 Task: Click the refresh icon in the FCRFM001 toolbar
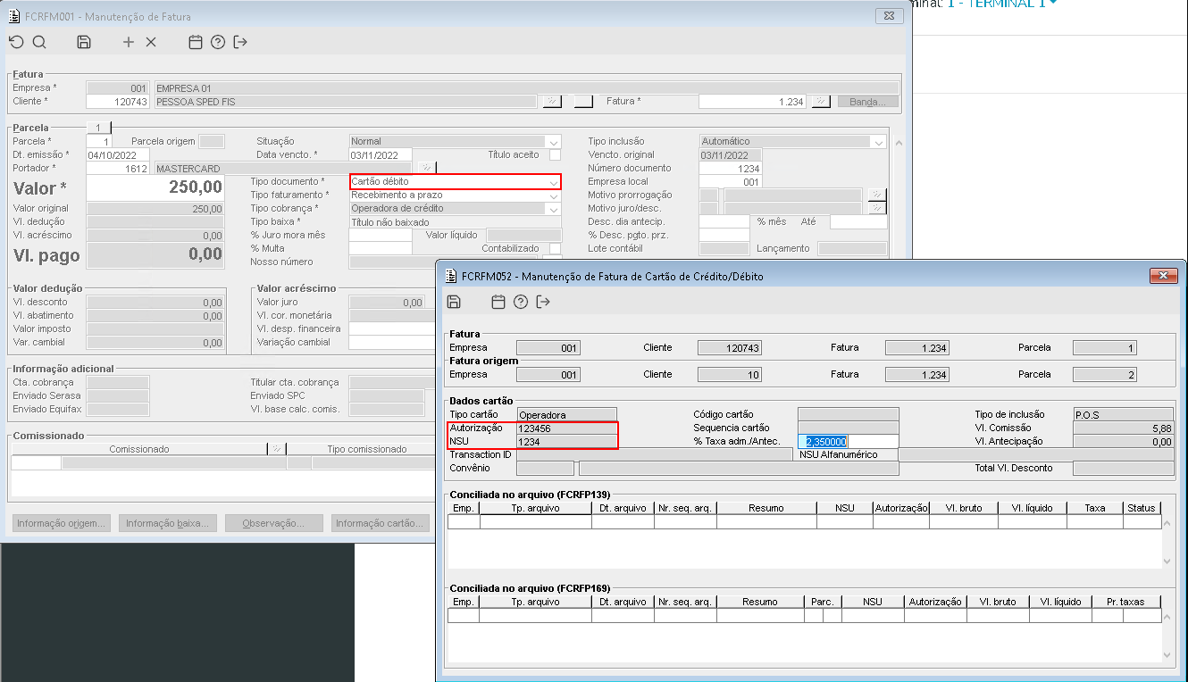point(16,42)
